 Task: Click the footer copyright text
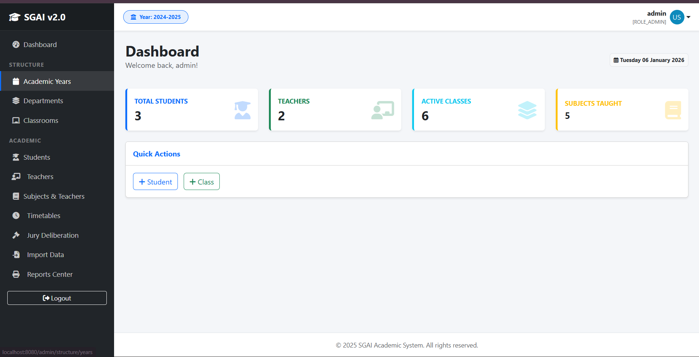[x=407, y=345]
